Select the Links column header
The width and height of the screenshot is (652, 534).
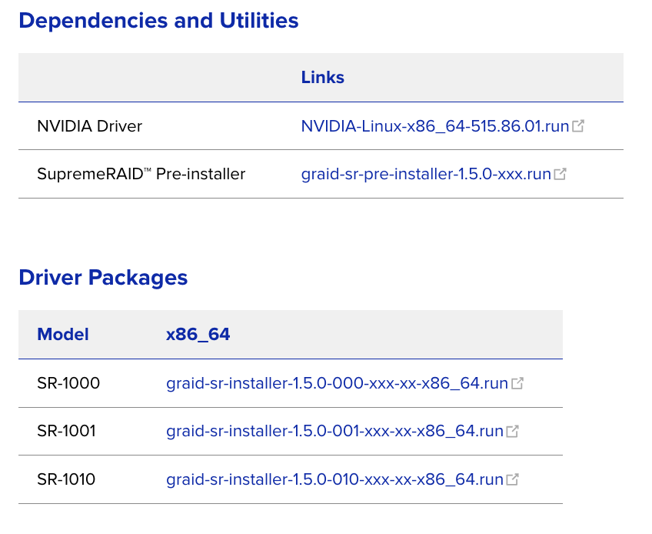pos(322,78)
